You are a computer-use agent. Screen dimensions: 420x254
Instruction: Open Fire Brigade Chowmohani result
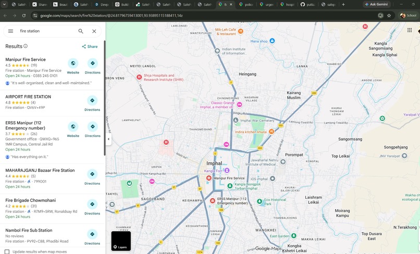tap(31, 200)
